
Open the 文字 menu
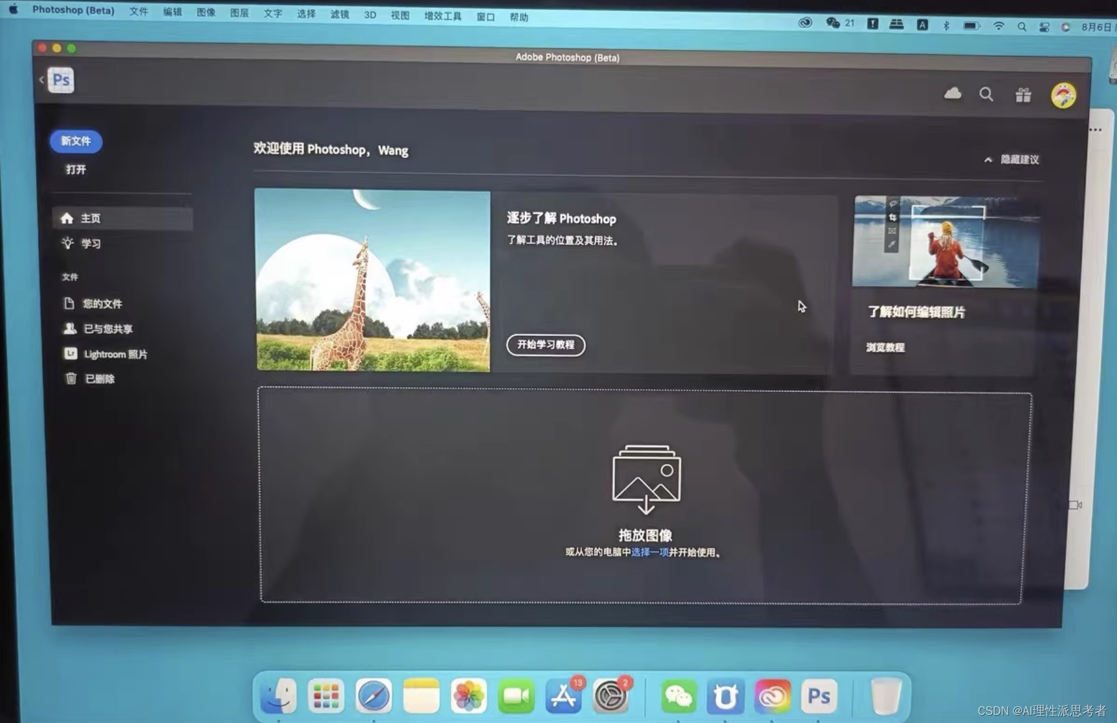click(273, 14)
